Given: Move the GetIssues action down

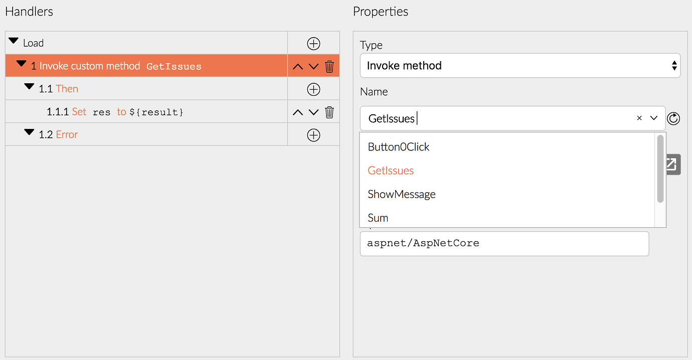Looking at the screenshot, I should pyautogui.click(x=313, y=66).
